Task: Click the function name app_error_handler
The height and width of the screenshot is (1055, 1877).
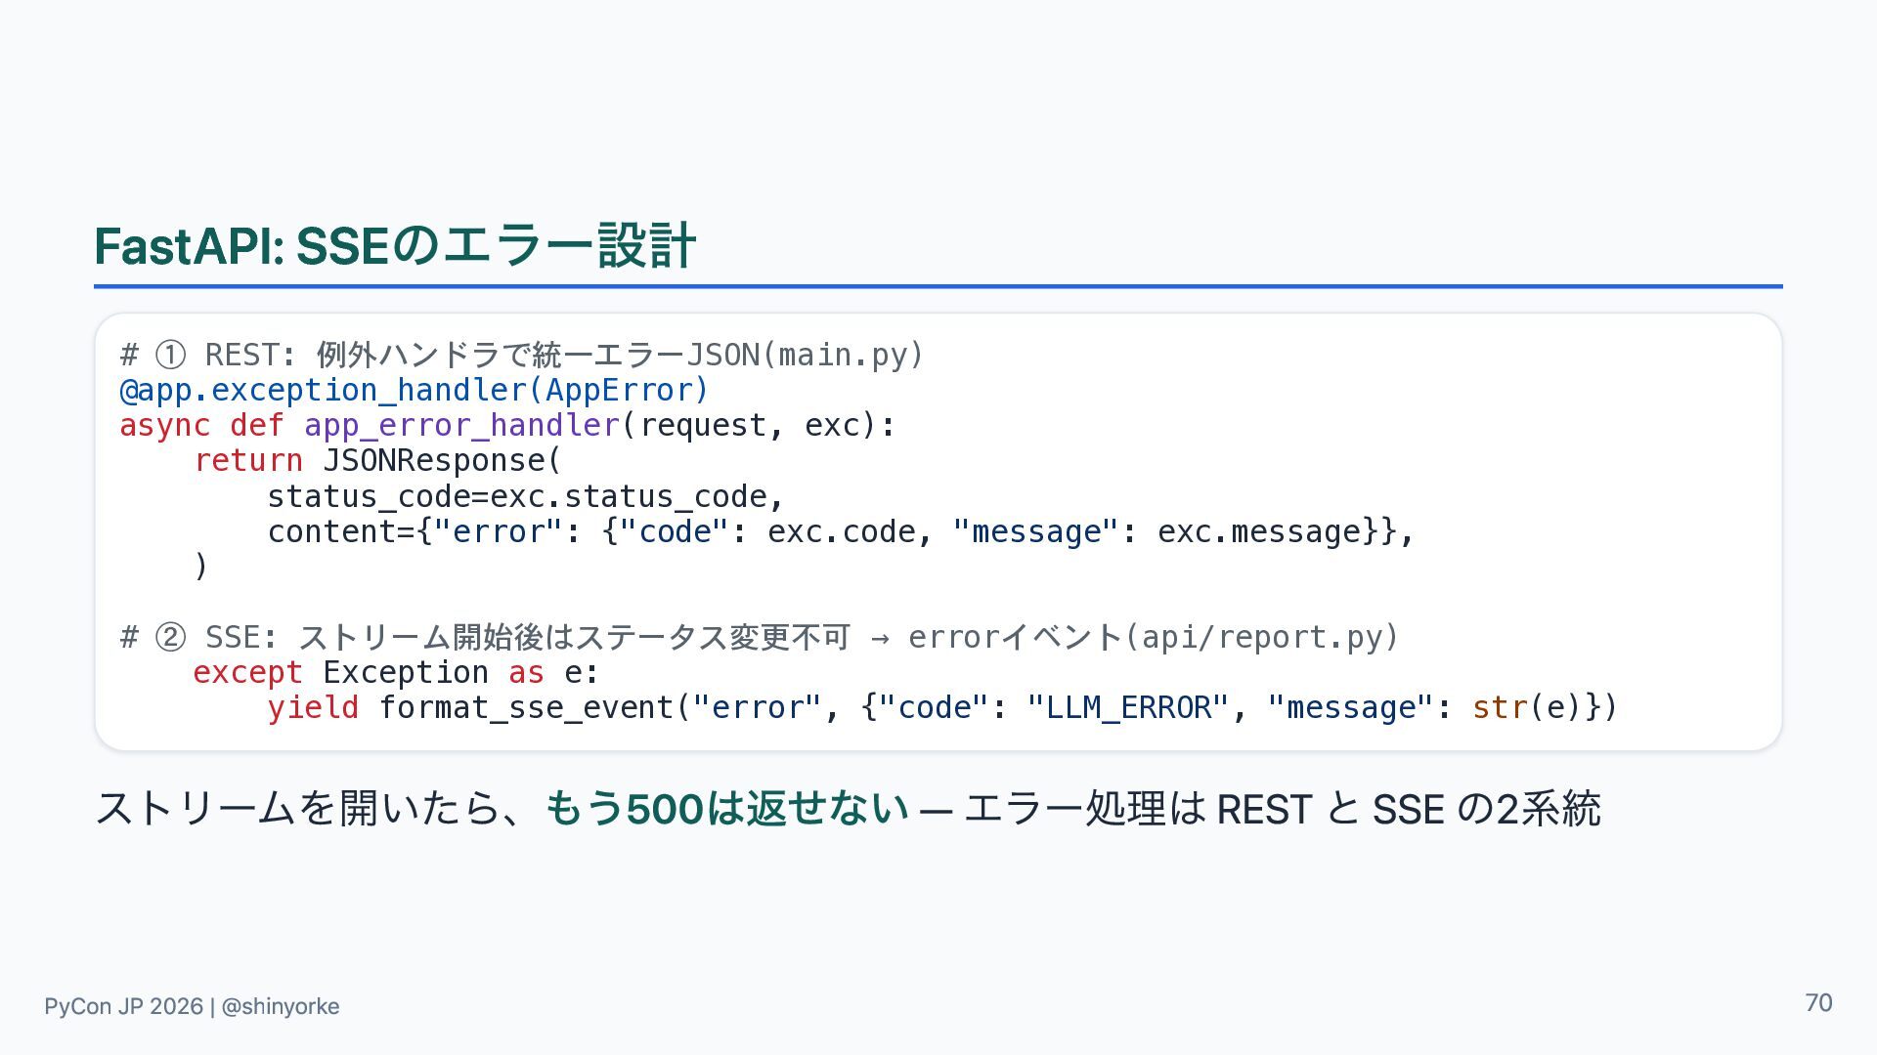Action: 462,425
